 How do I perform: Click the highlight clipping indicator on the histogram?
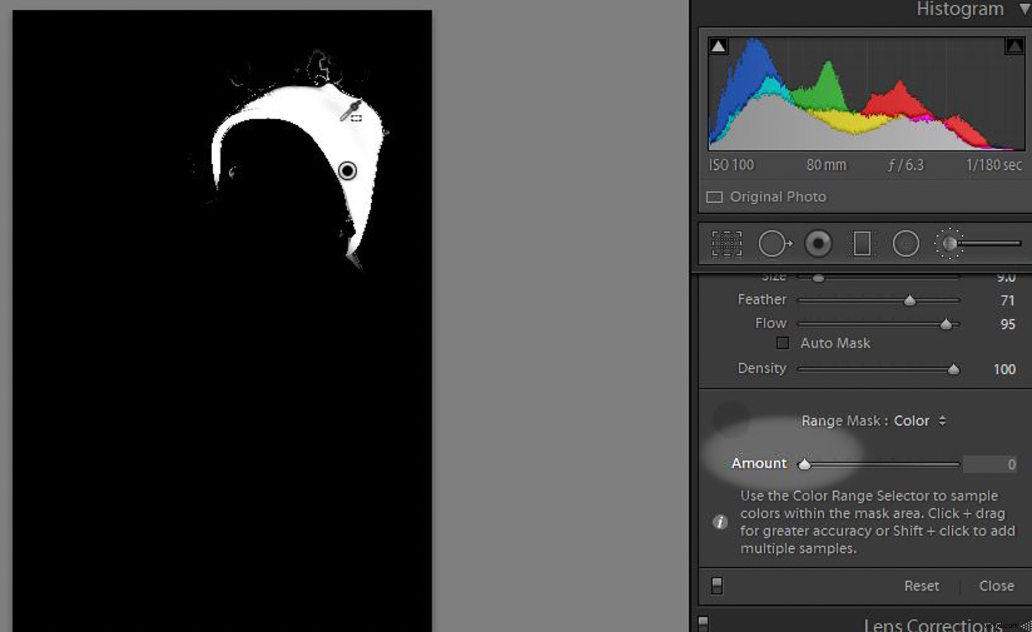(x=1013, y=45)
